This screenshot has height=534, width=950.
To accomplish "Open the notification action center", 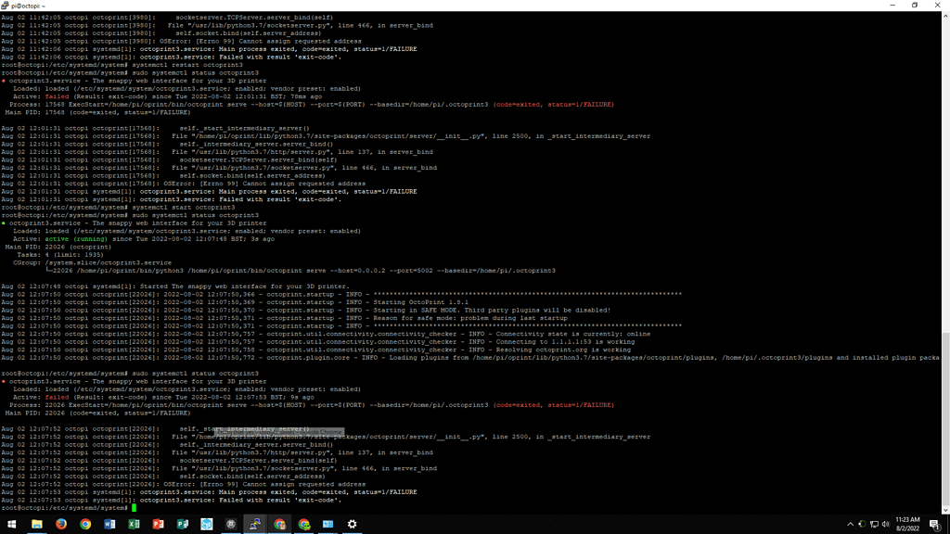I will [935, 524].
